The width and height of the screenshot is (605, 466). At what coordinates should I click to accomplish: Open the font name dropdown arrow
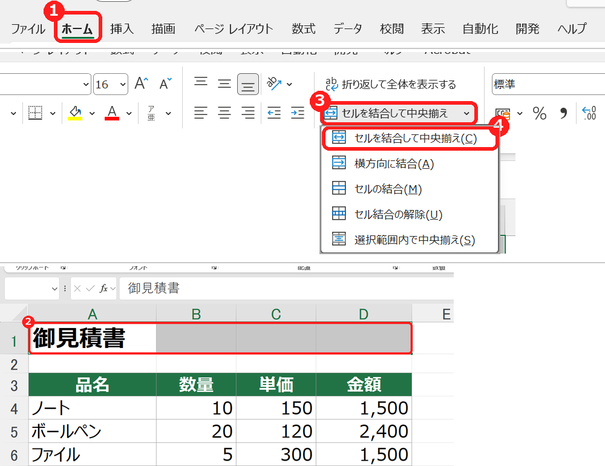86,84
